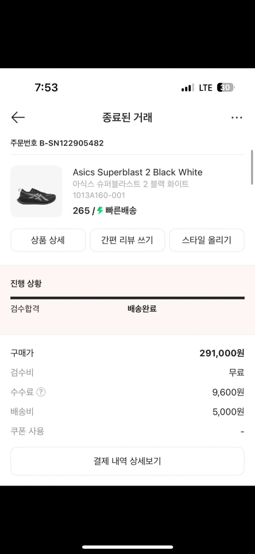Tap 스타일 올리기 to post a style
The width and height of the screenshot is (255, 554).
(207, 240)
